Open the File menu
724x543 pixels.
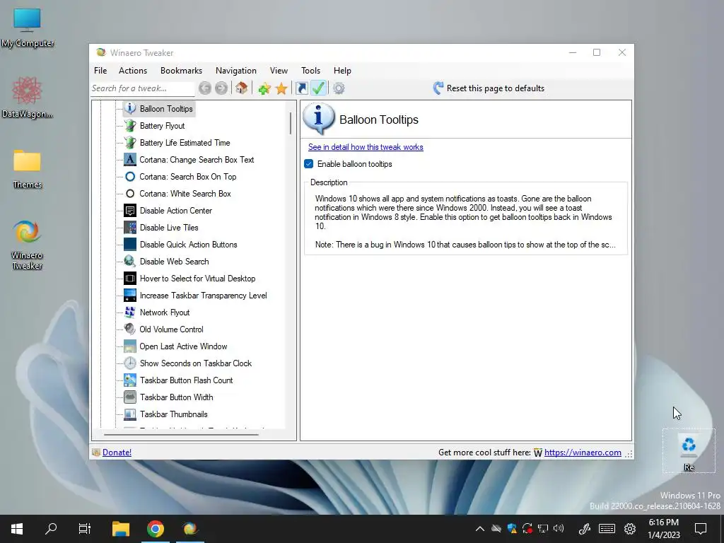pos(100,71)
